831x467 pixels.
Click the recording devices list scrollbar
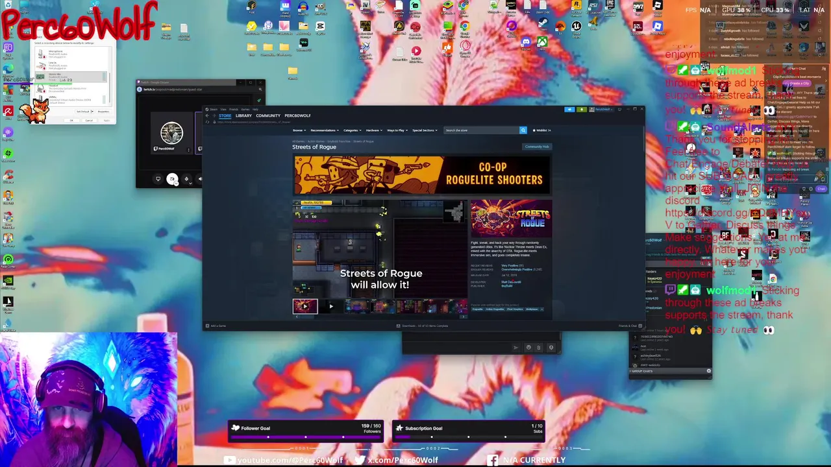point(110,88)
